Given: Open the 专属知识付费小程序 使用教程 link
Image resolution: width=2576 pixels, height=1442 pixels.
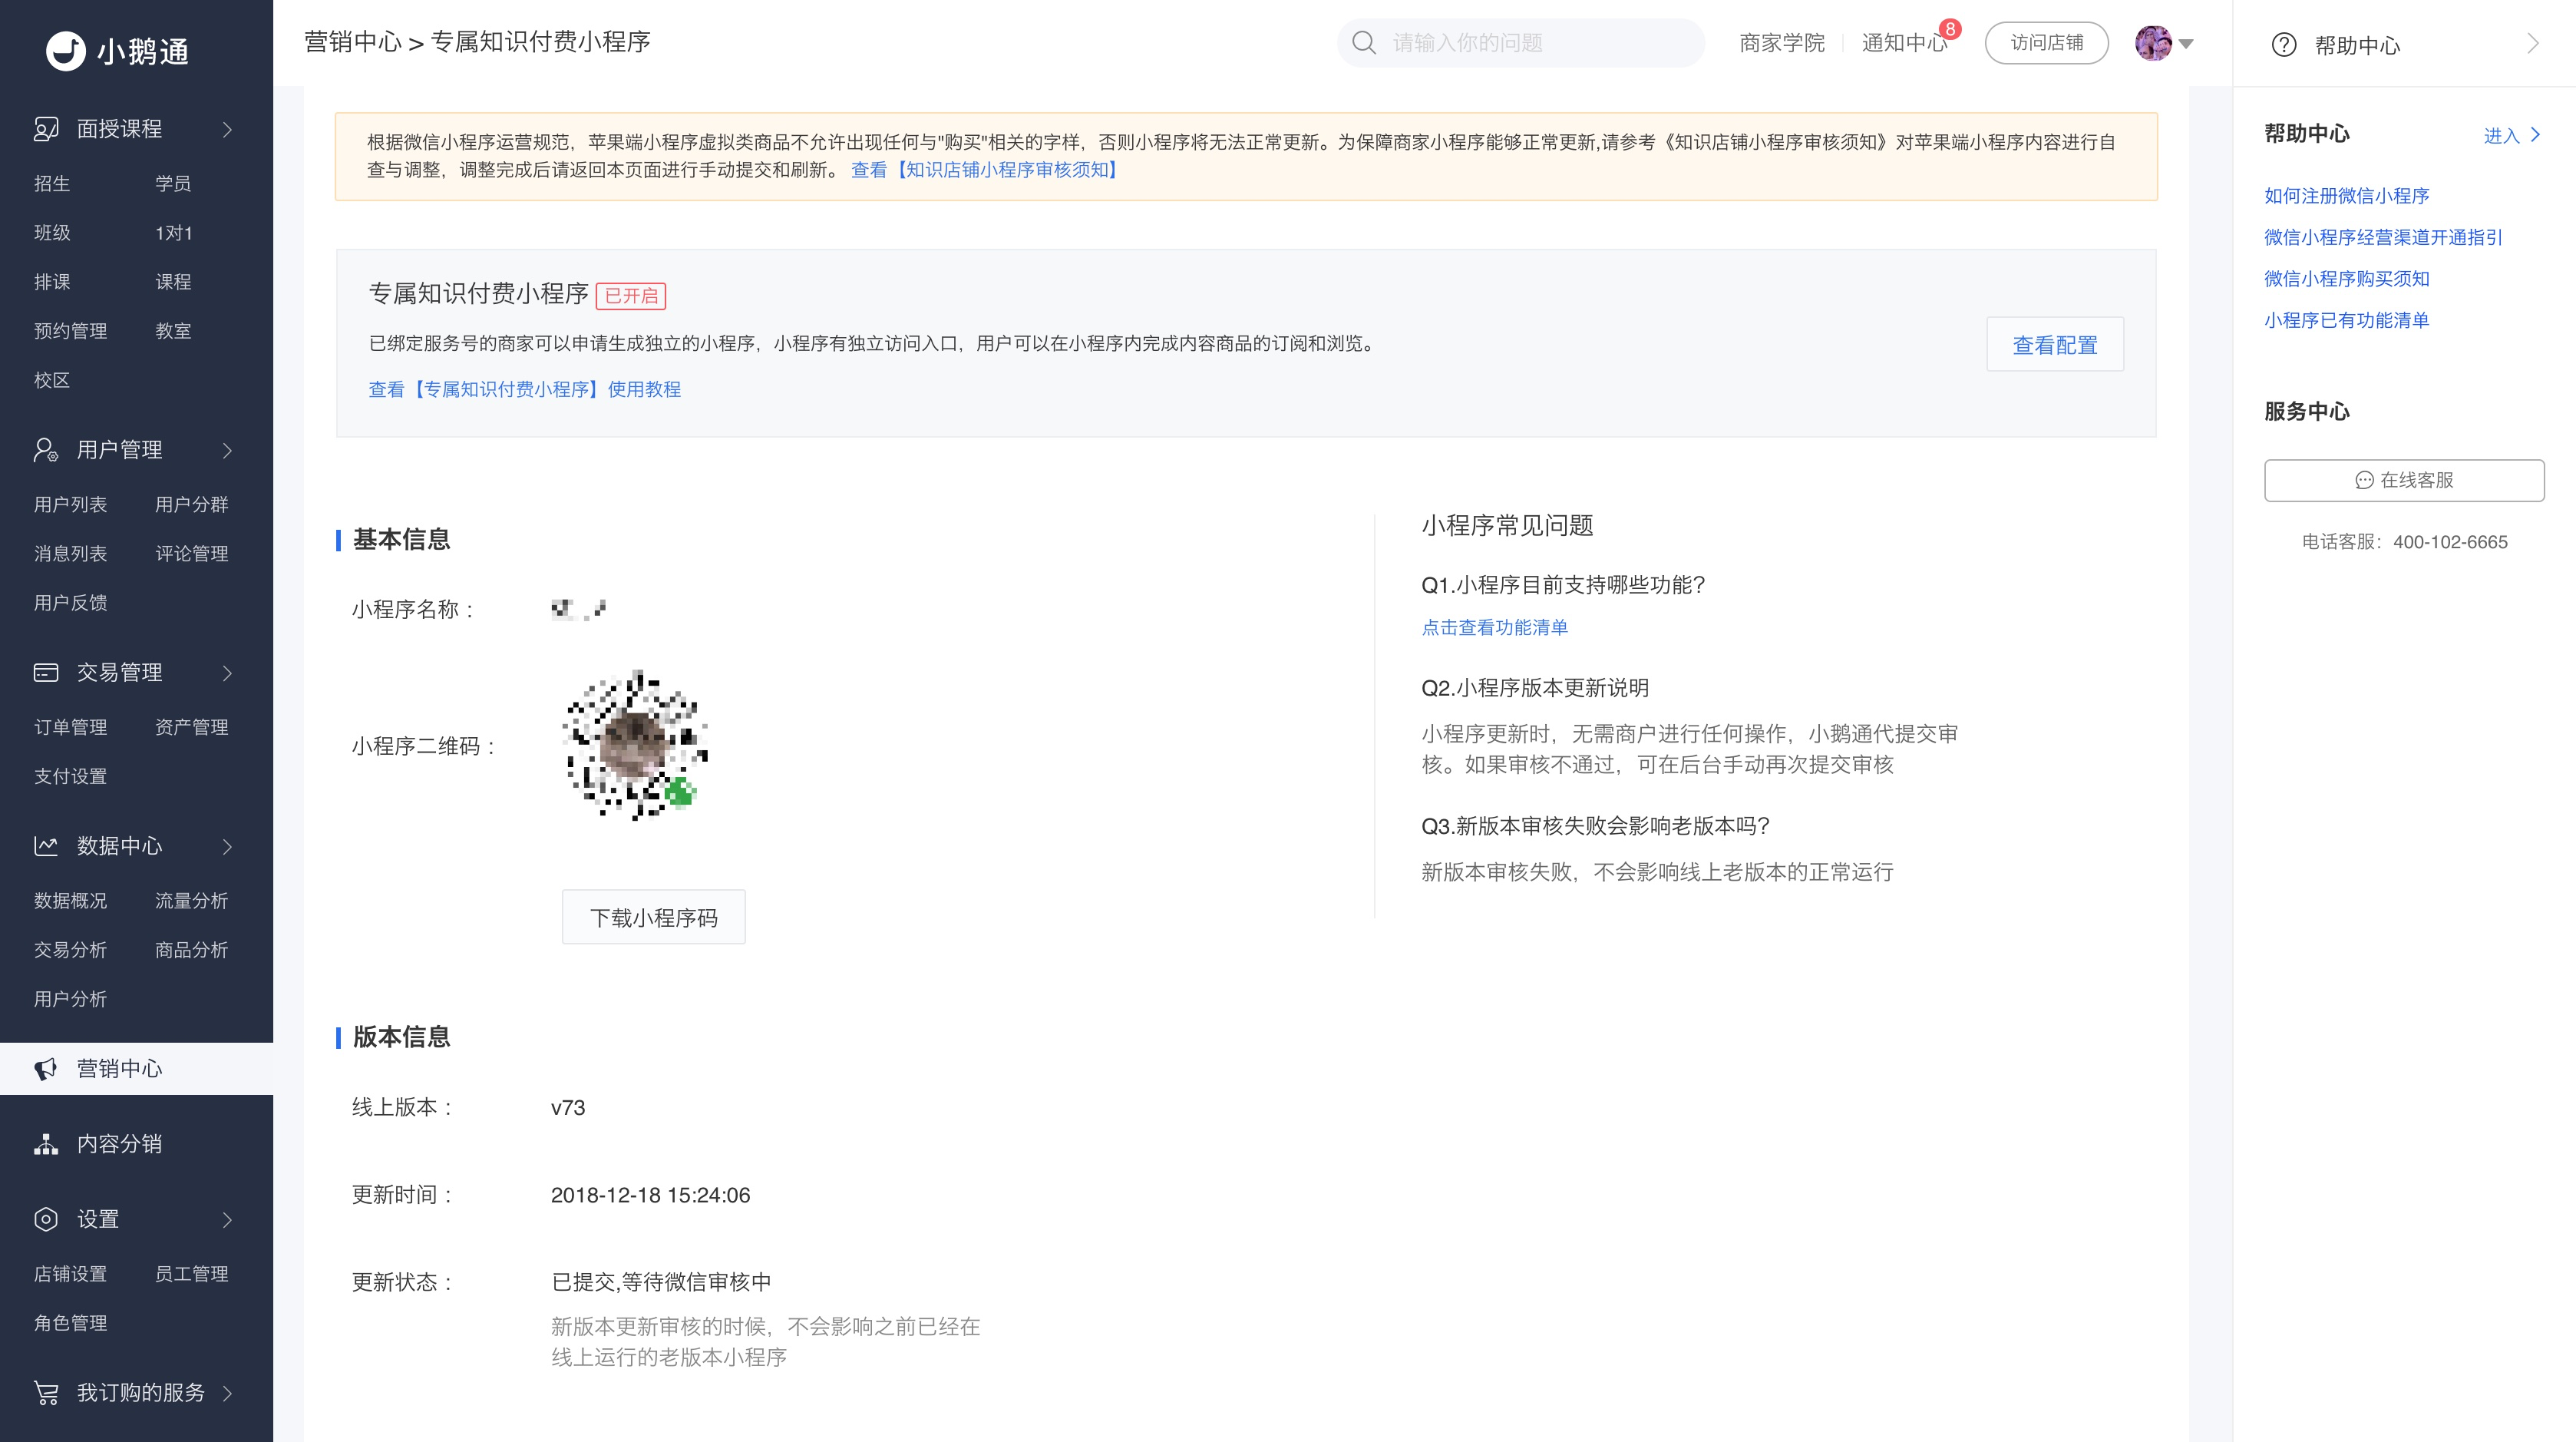Looking at the screenshot, I should click(x=525, y=389).
